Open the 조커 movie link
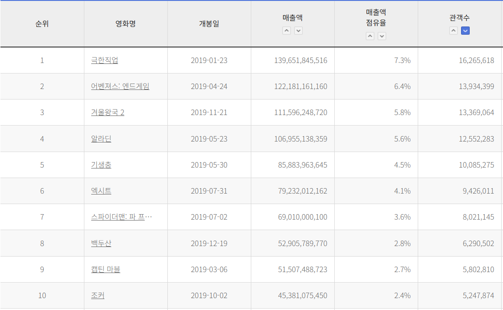Image resolution: width=503 pixels, height=310 pixels. pos(98,295)
